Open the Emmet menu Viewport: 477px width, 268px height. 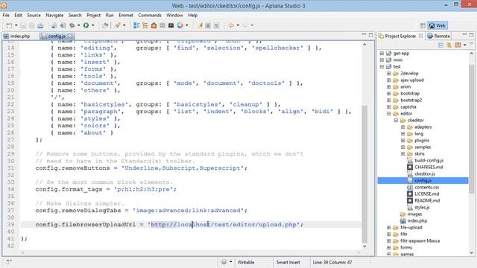click(126, 15)
